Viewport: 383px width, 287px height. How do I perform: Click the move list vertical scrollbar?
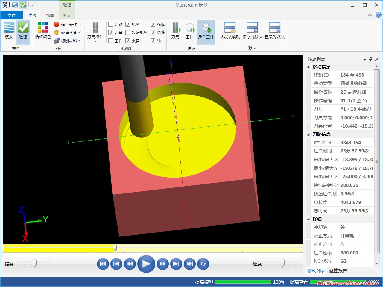click(x=377, y=161)
